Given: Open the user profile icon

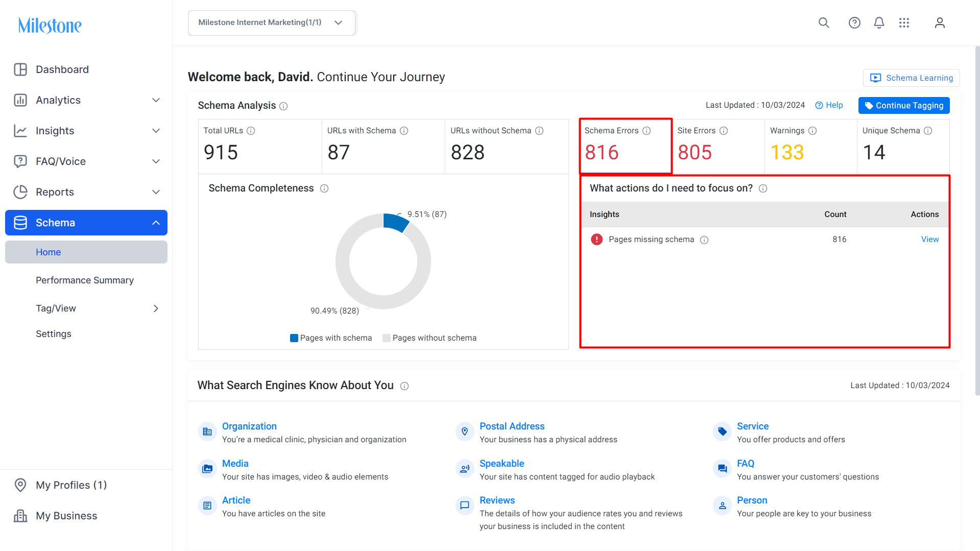Looking at the screenshot, I should tap(940, 22).
